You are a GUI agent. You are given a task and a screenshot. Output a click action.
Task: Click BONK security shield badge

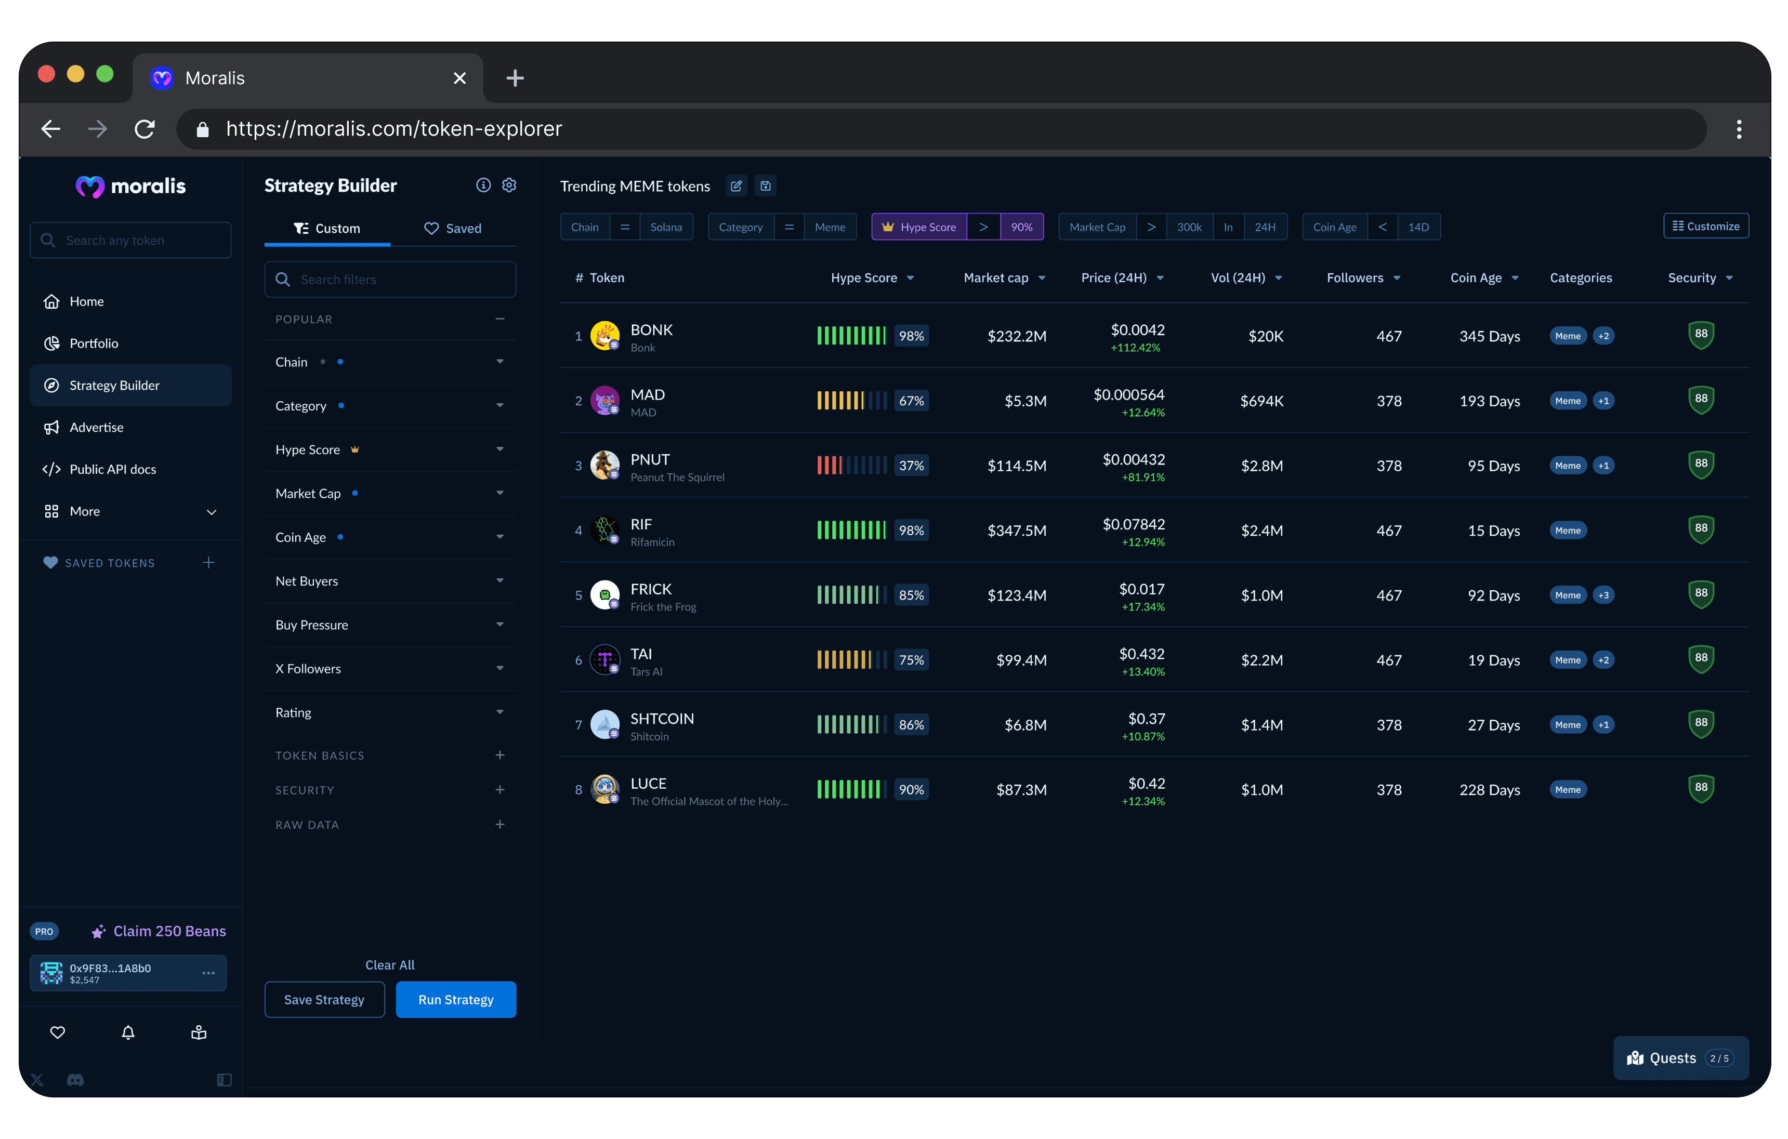coord(1700,335)
